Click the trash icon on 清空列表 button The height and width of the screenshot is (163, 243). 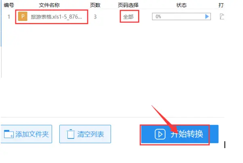click(71, 134)
